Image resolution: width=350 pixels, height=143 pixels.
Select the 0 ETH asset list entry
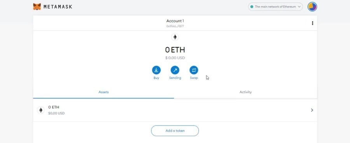pos(175,110)
